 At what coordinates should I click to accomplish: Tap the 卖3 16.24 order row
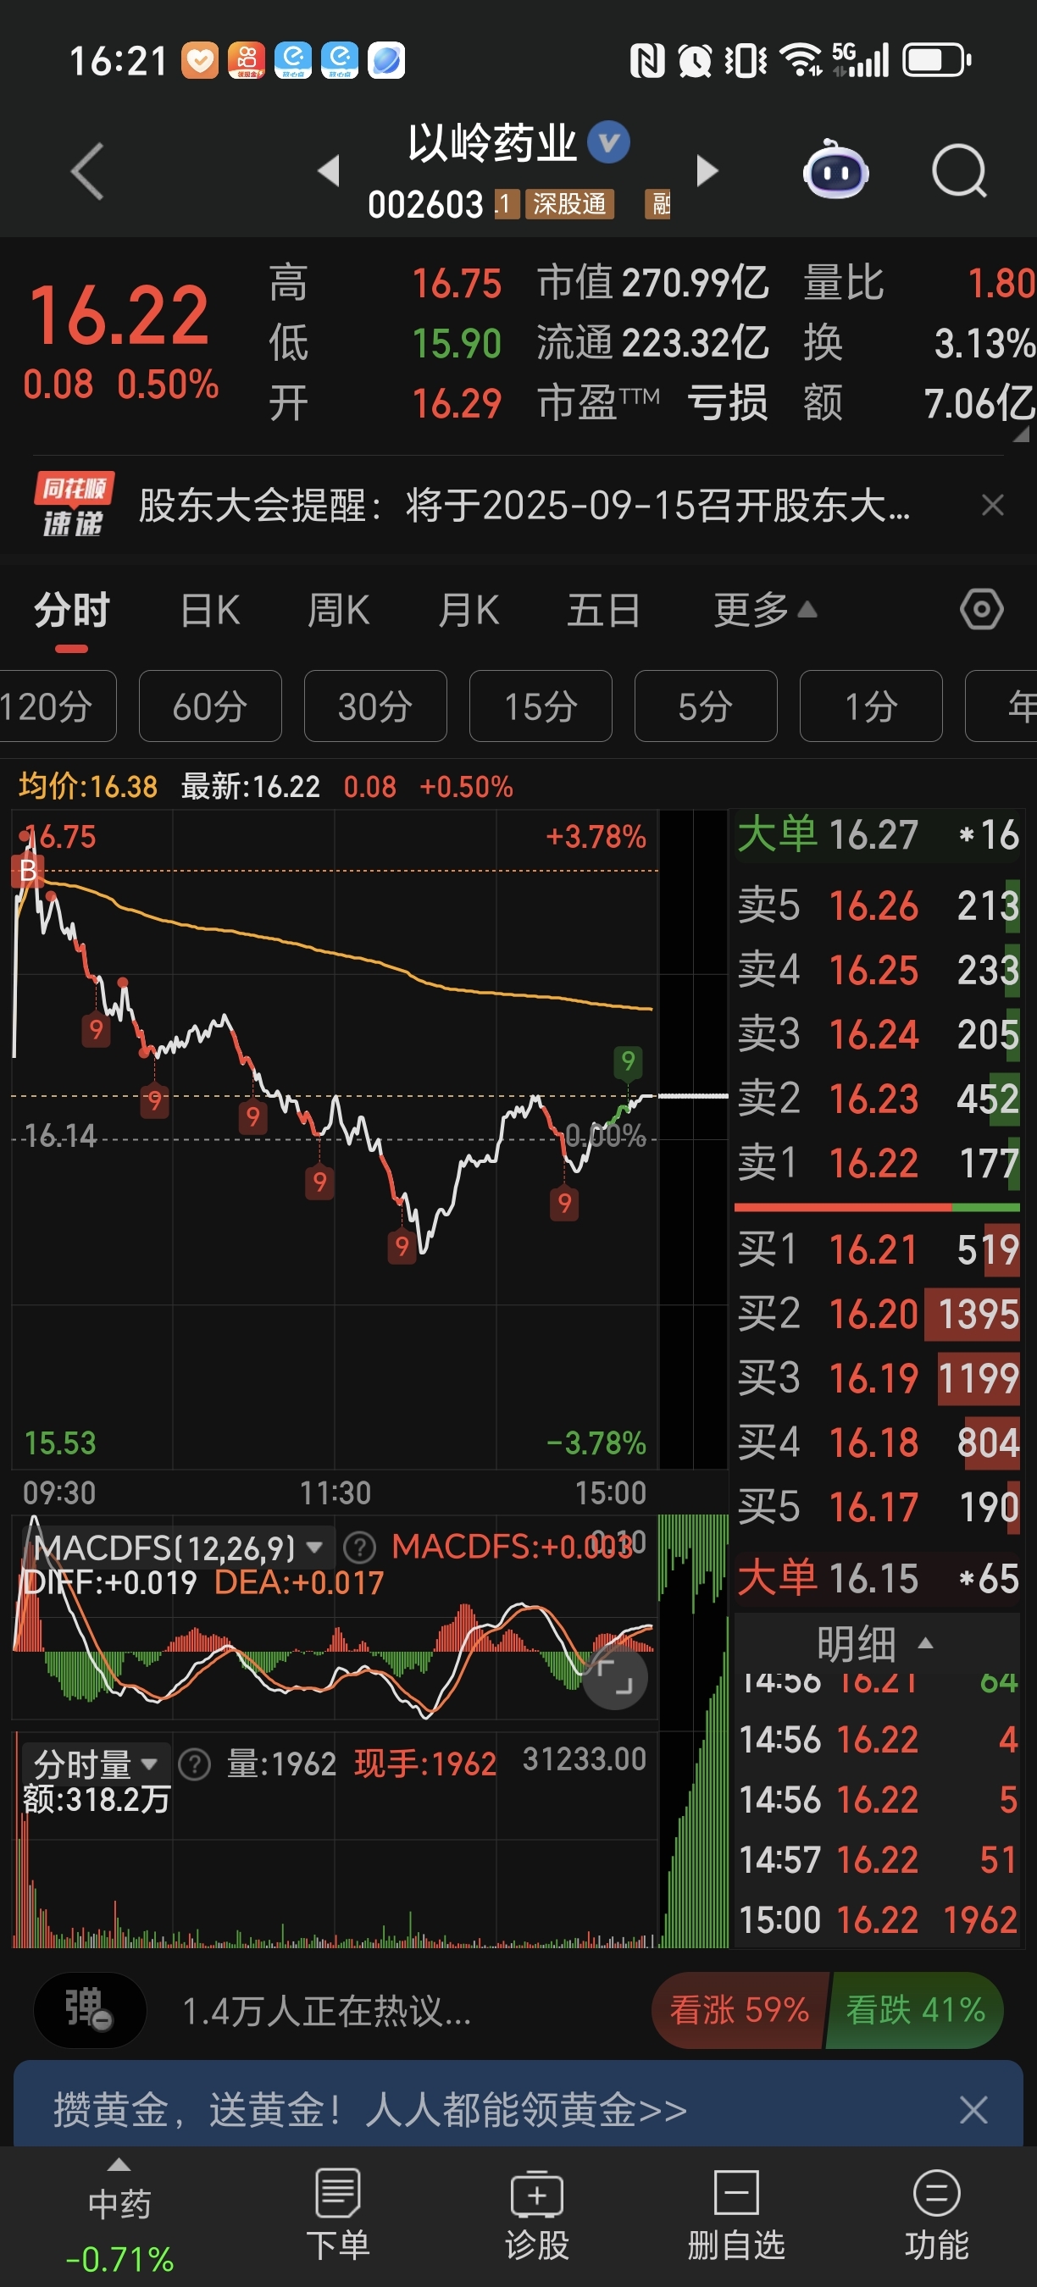point(877,1034)
